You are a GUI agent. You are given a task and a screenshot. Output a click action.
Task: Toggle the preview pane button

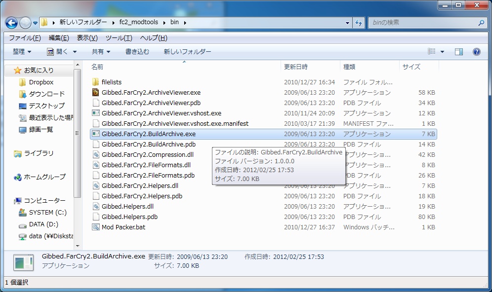coord(459,52)
